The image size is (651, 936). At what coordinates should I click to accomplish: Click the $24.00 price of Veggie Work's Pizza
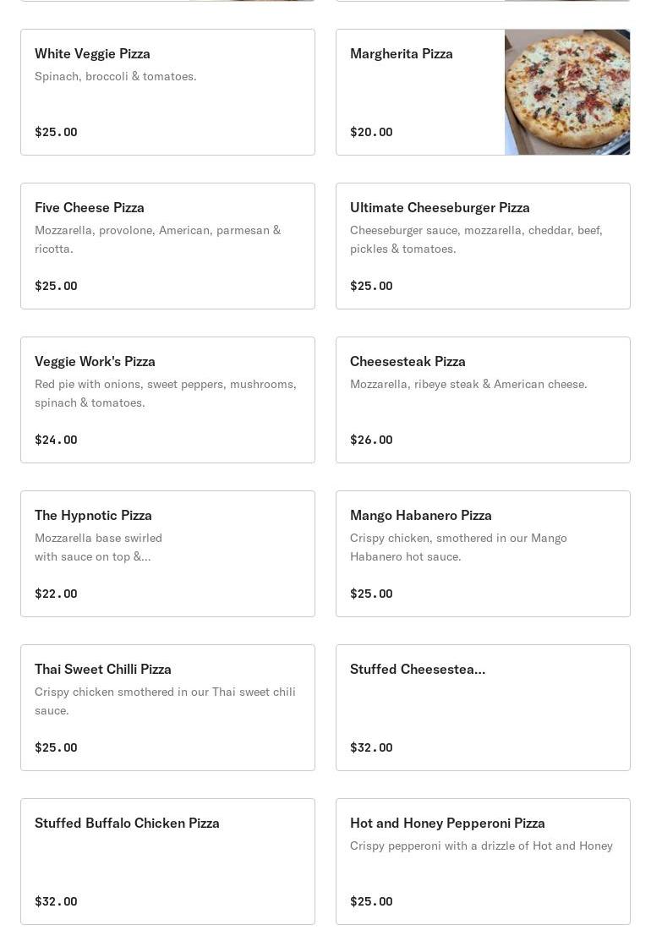pos(56,440)
